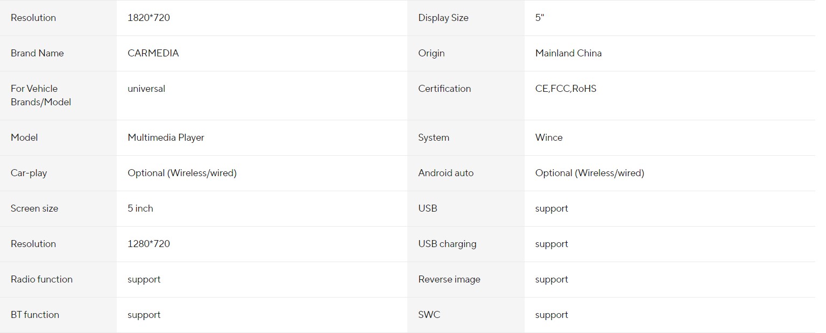Click the 1820*720 resolution value
The width and height of the screenshot is (826, 333).
149,18
